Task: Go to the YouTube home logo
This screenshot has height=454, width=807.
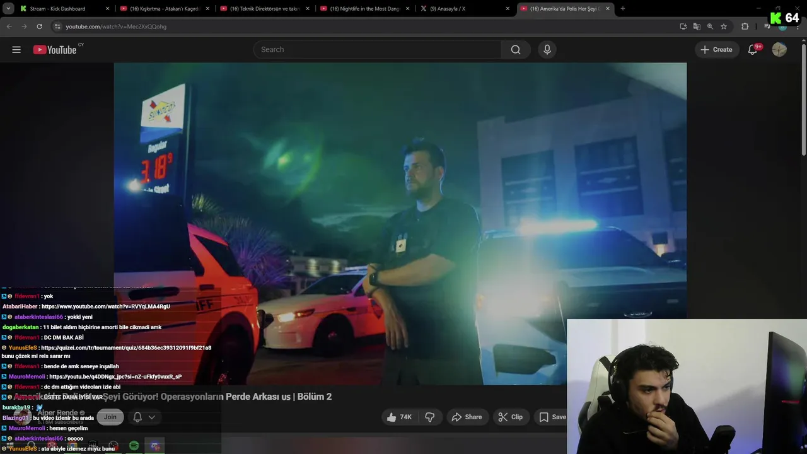Action: 55,50
